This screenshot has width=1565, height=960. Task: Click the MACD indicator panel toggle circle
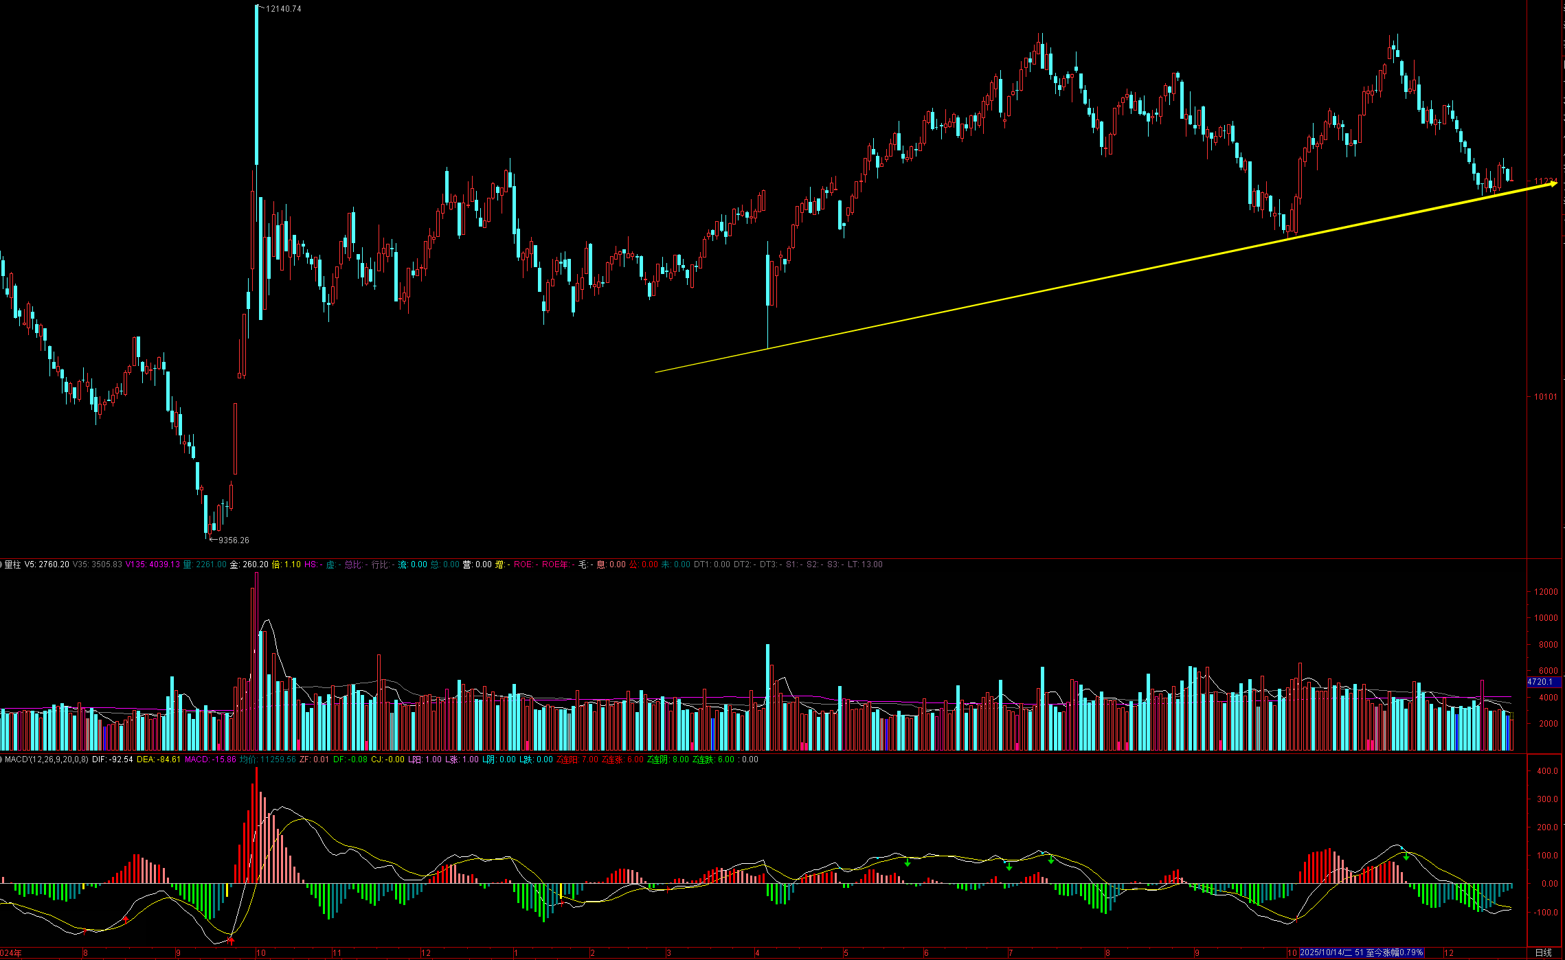tap(1, 759)
